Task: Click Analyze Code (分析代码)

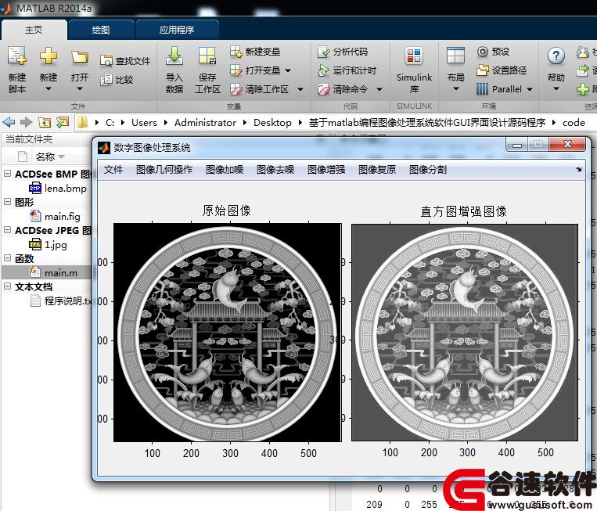Action: tap(343, 52)
